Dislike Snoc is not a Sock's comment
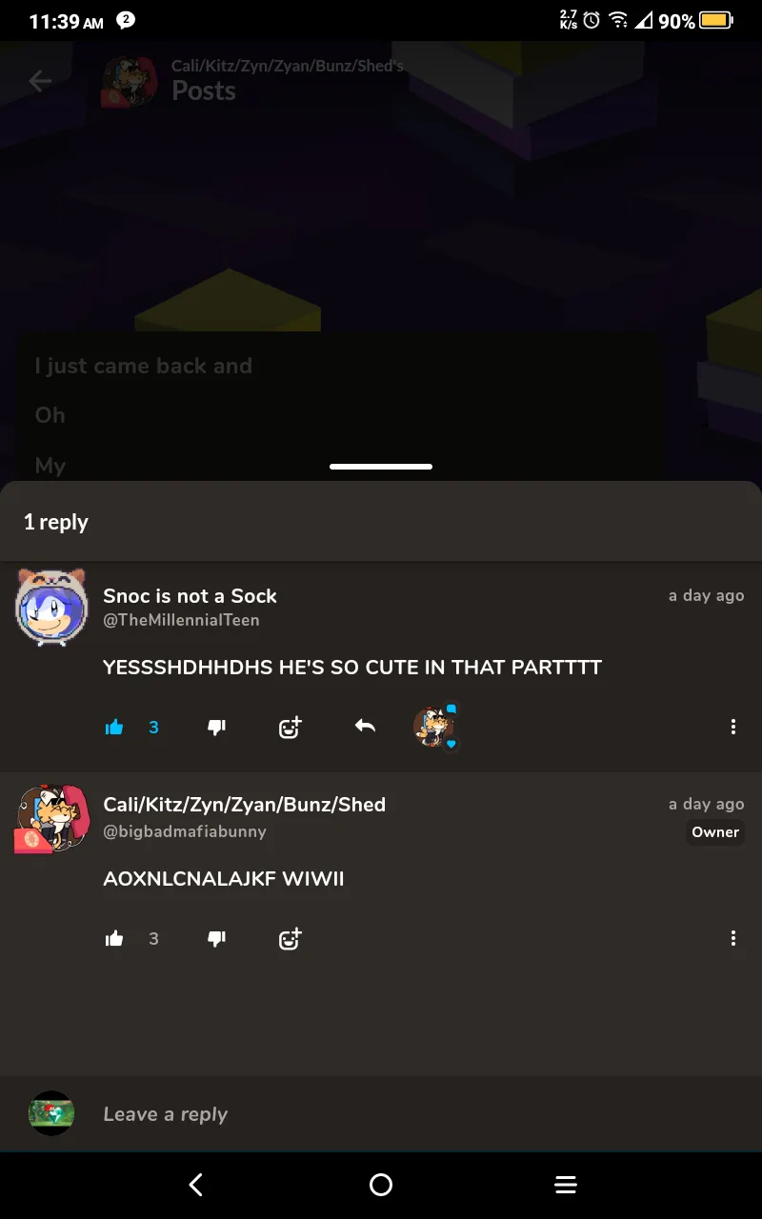 tap(217, 728)
